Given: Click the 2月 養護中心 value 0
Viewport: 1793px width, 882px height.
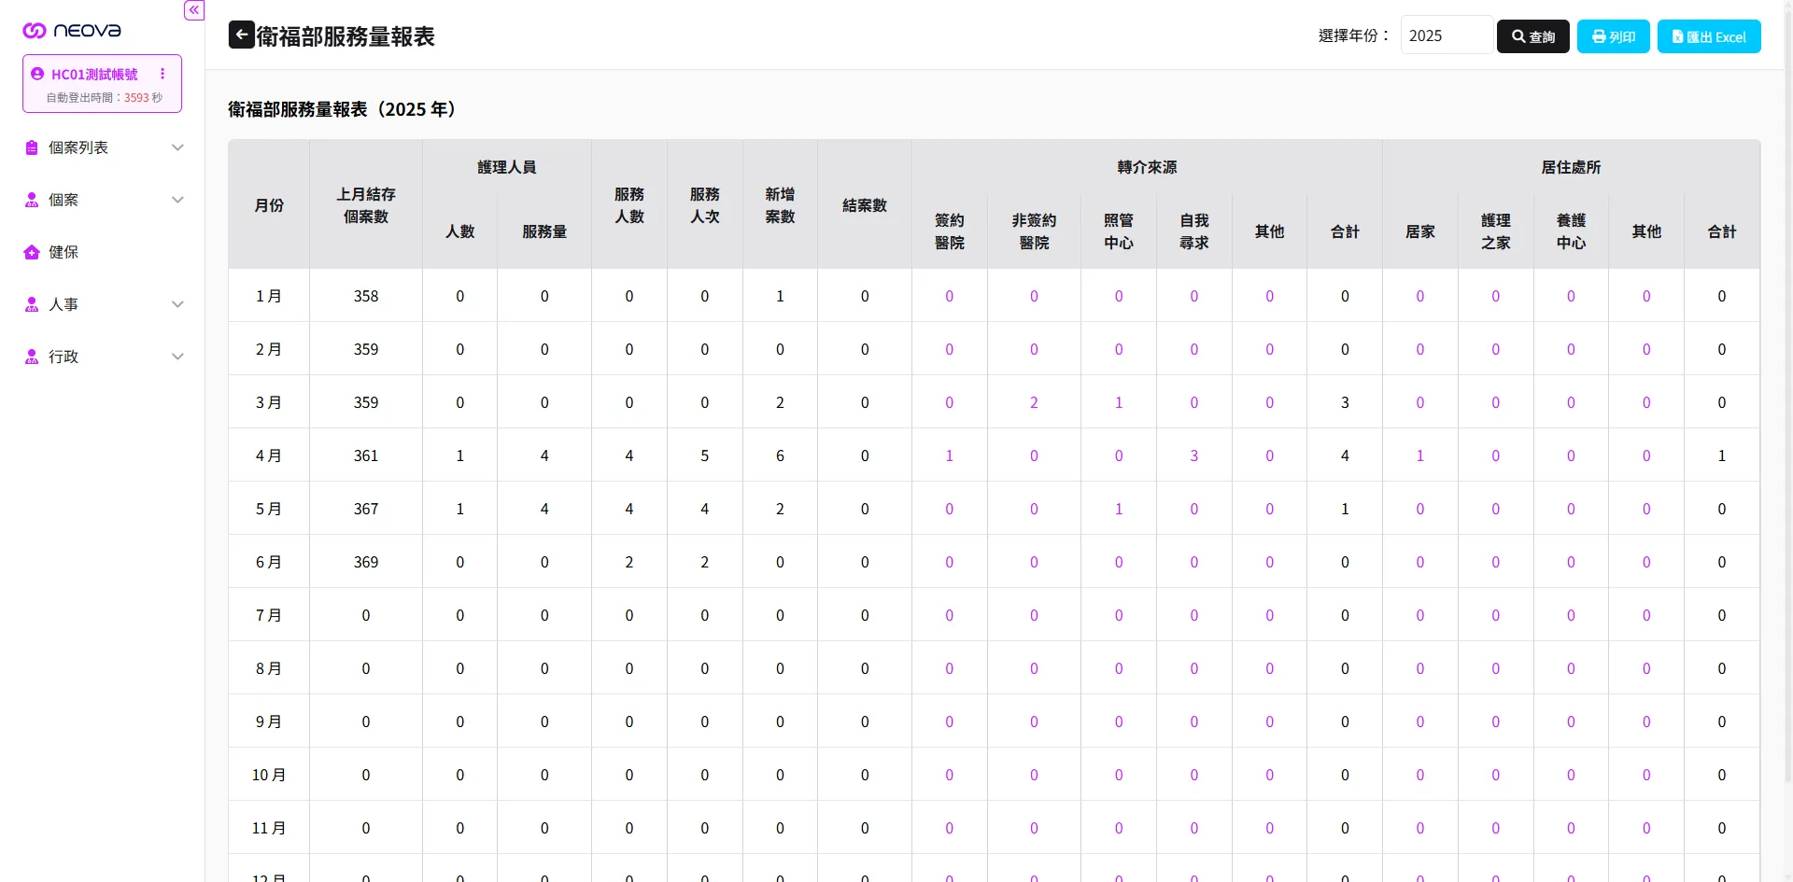Looking at the screenshot, I should pyautogui.click(x=1571, y=349).
